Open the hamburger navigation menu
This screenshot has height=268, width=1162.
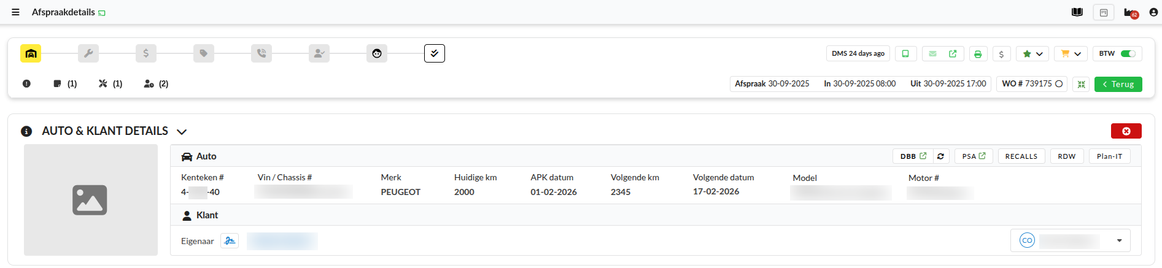pos(15,12)
